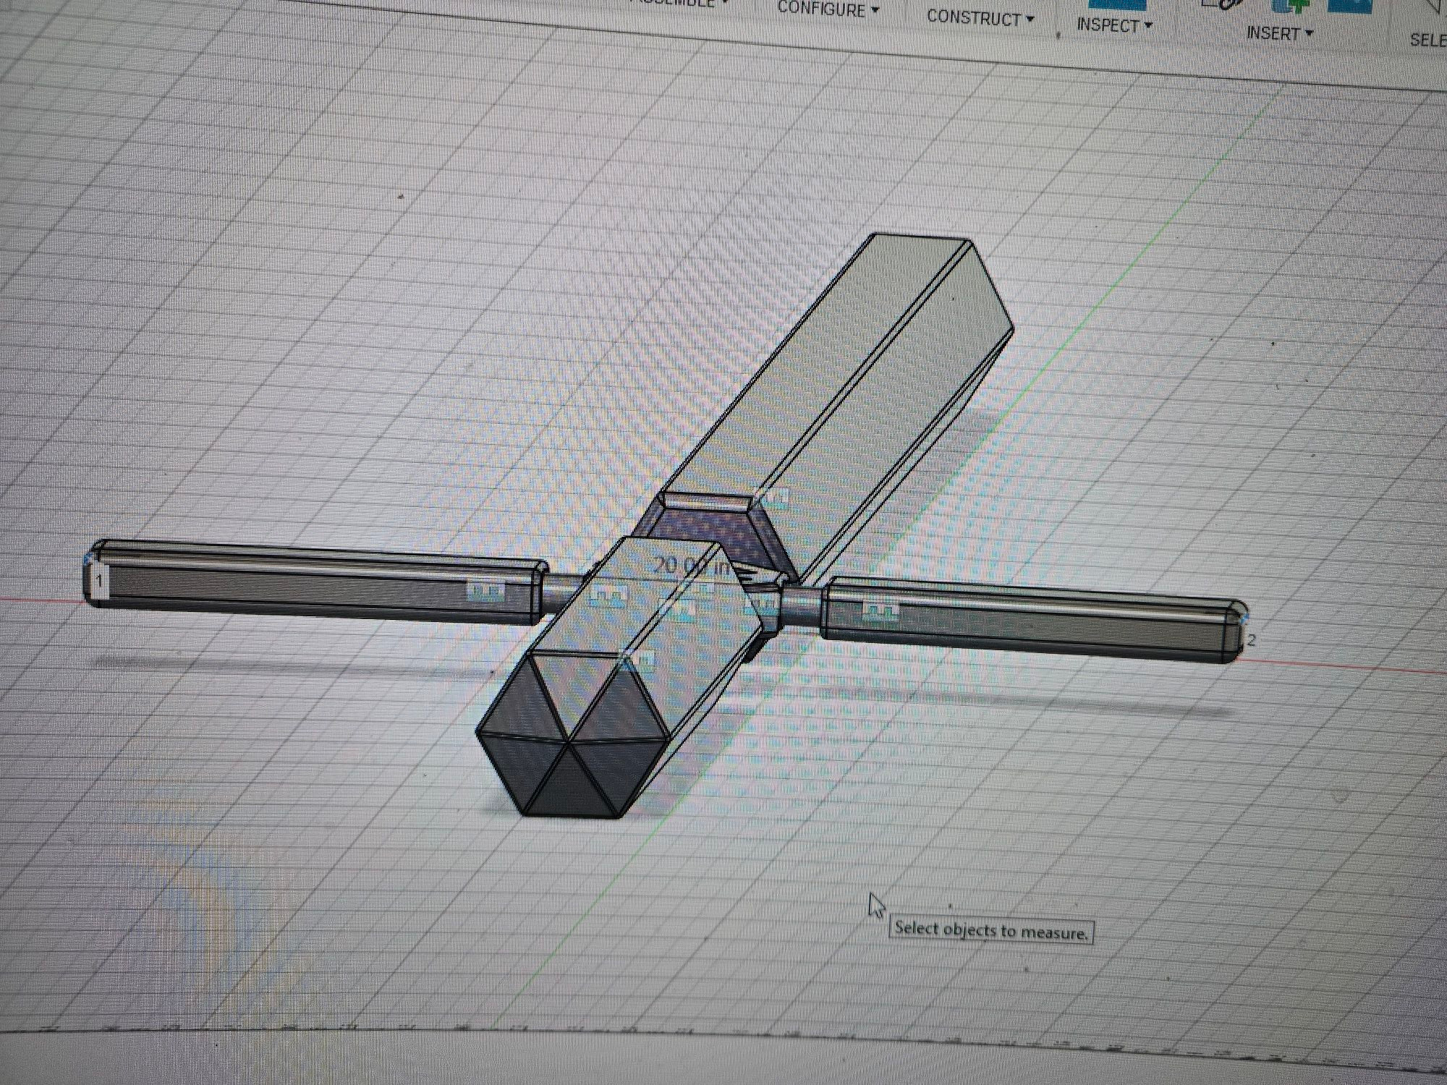This screenshot has height=1085, width=1447.
Task: Click the joint icon near the hexagonal end face
Action: coord(644,660)
